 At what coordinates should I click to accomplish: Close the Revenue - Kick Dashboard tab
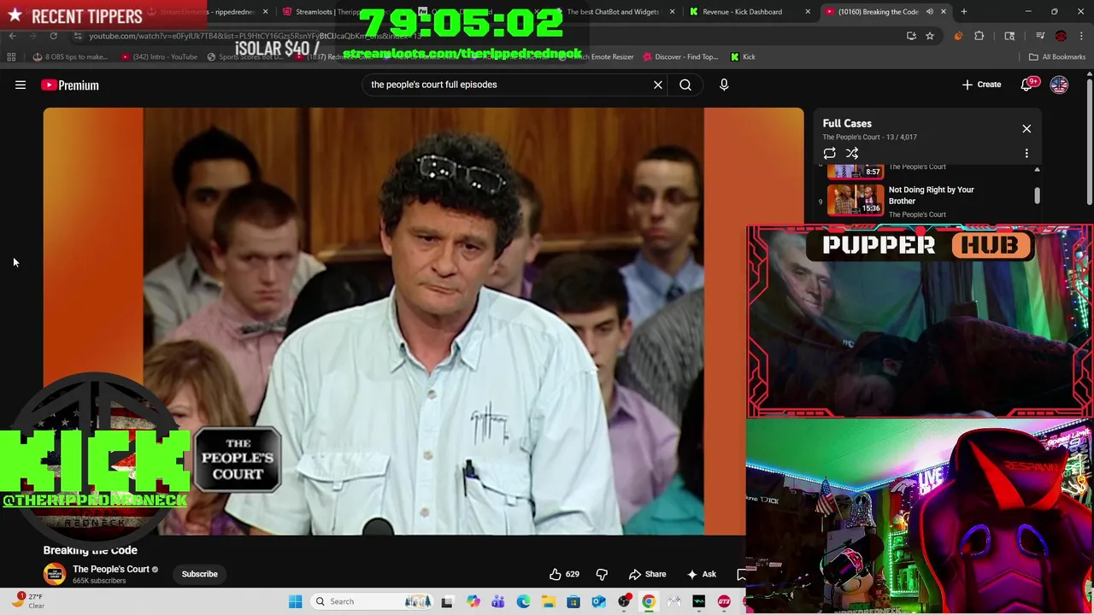(x=808, y=12)
